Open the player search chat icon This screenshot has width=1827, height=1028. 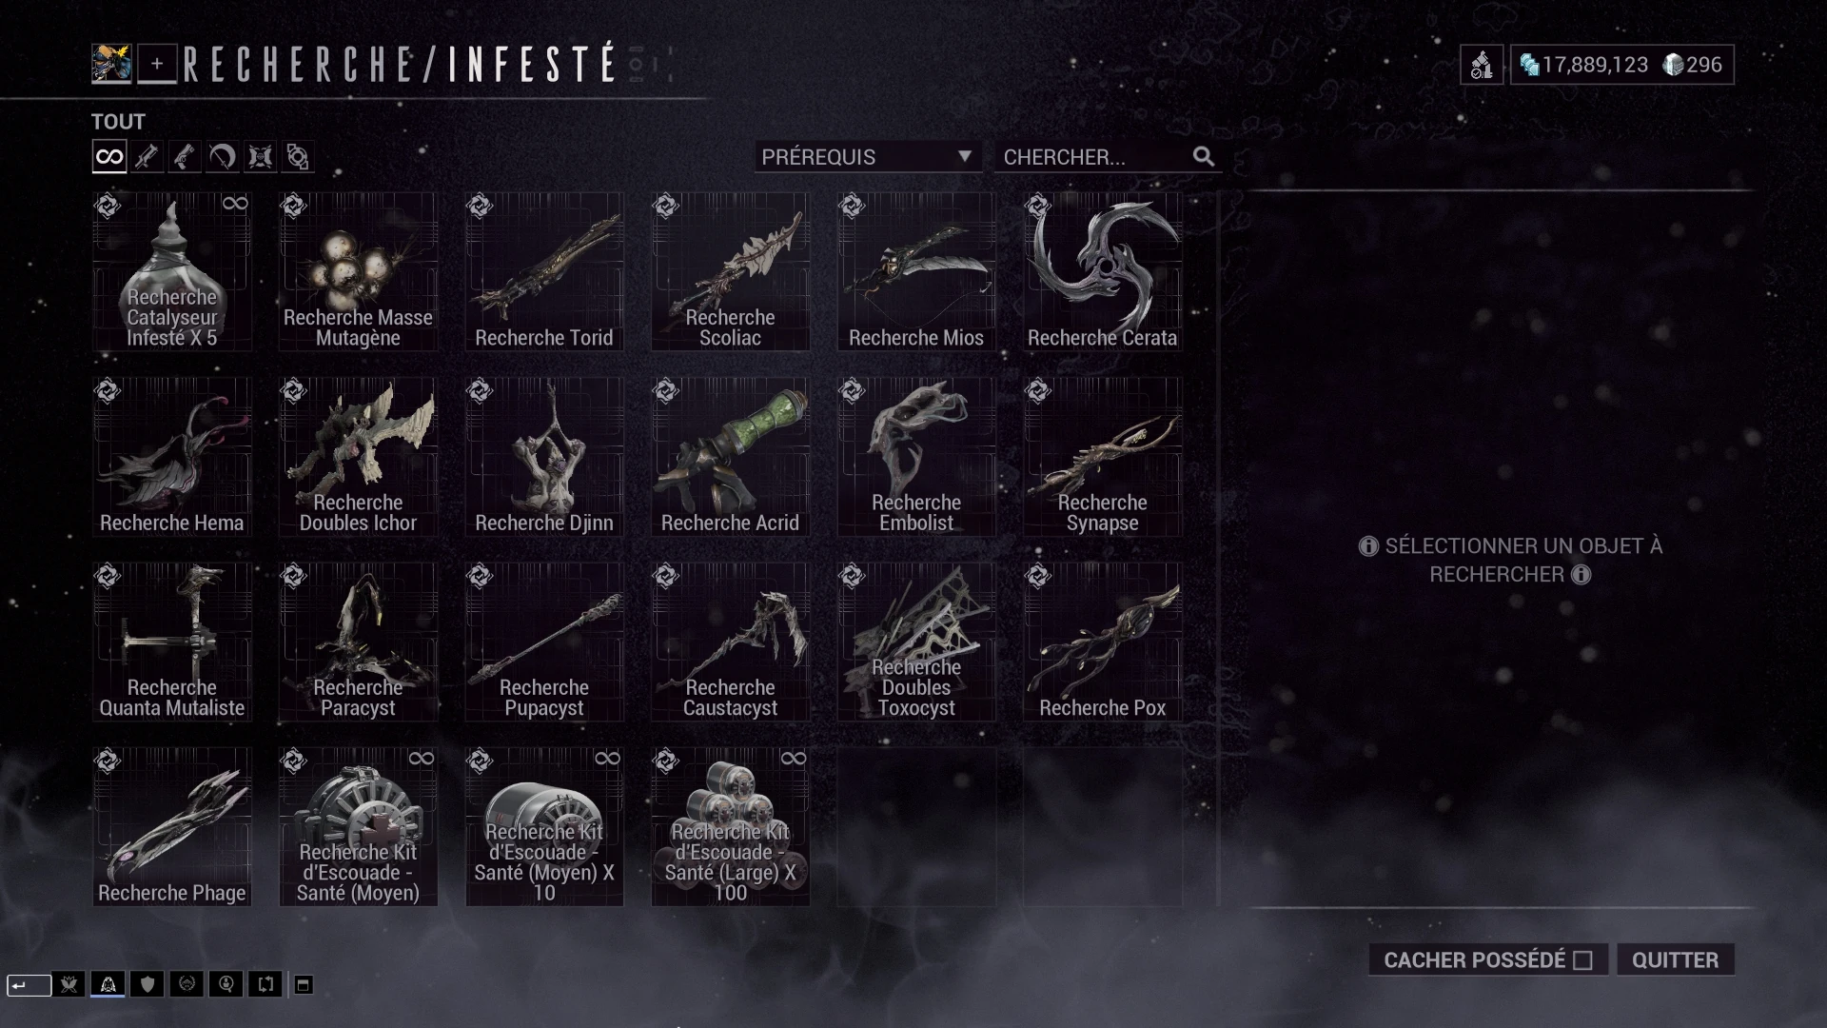click(x=226, y=984)
